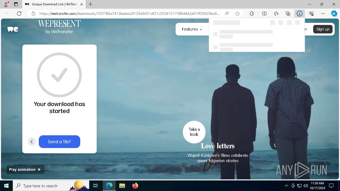Click the Edge taskbar icon
This screenshot has width=340, height=191.
(109, 186)
